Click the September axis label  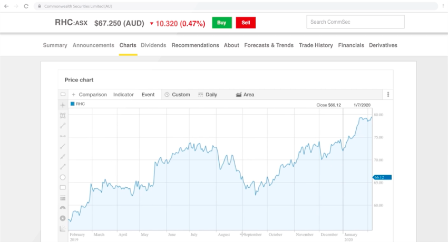(x=252, y=235)
